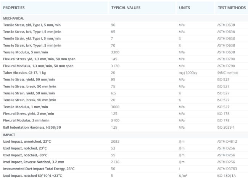Select the value 2136 for Reverse Notched
Screen dimensions: 248x178
(x=115, y=162)
